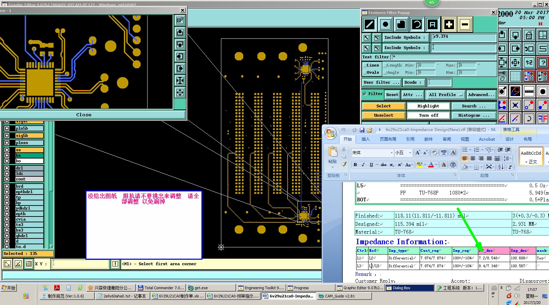Open the All Profile dropdown
The height and width of the screenshot is (305, 549).
click(445, 95)
